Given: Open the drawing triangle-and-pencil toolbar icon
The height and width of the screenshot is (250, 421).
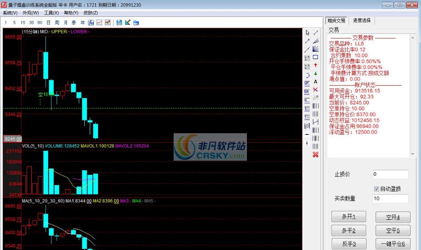Looking at the screenshot, I should [x=127, y=22].
